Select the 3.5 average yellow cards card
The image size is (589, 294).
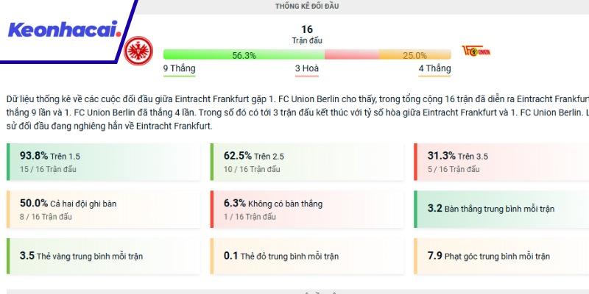pos(103,257)
